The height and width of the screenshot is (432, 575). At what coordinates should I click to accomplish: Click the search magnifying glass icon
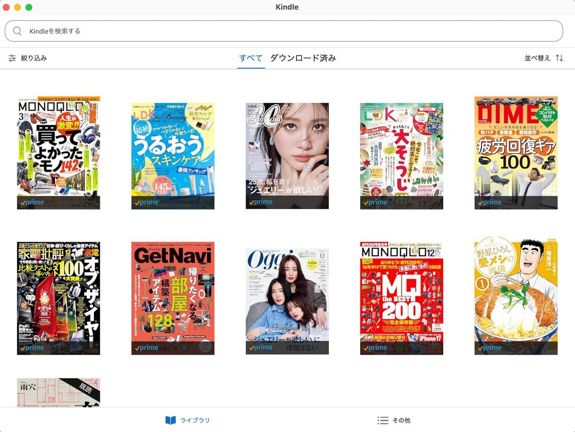(16, 31)
